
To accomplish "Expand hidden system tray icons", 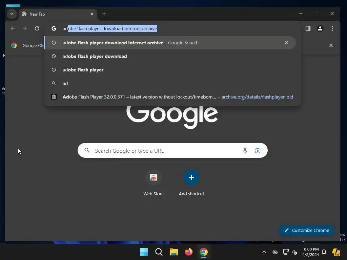I will (264, 252).
